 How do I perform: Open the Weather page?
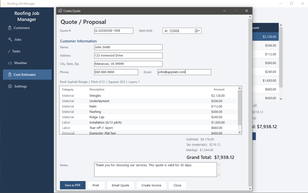pos(21,63)
